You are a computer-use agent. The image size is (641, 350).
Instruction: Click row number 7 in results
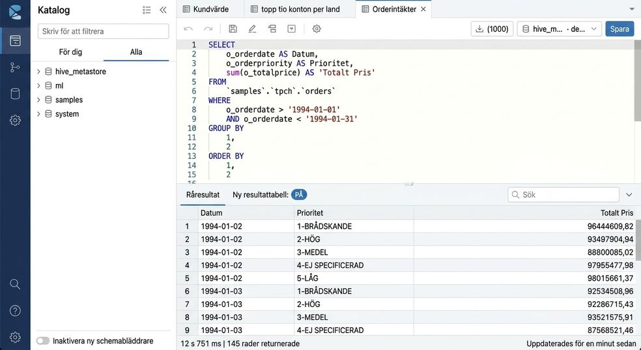tap(187, 304)
